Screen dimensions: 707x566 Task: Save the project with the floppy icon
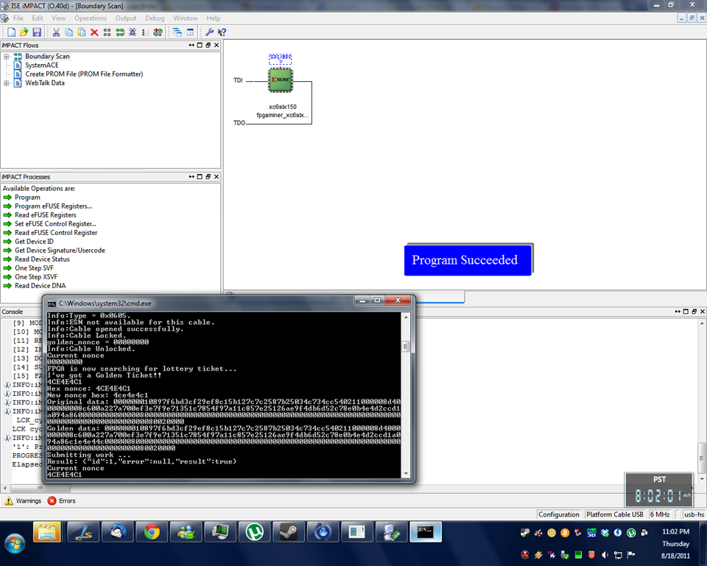click(x=37, y=32)
